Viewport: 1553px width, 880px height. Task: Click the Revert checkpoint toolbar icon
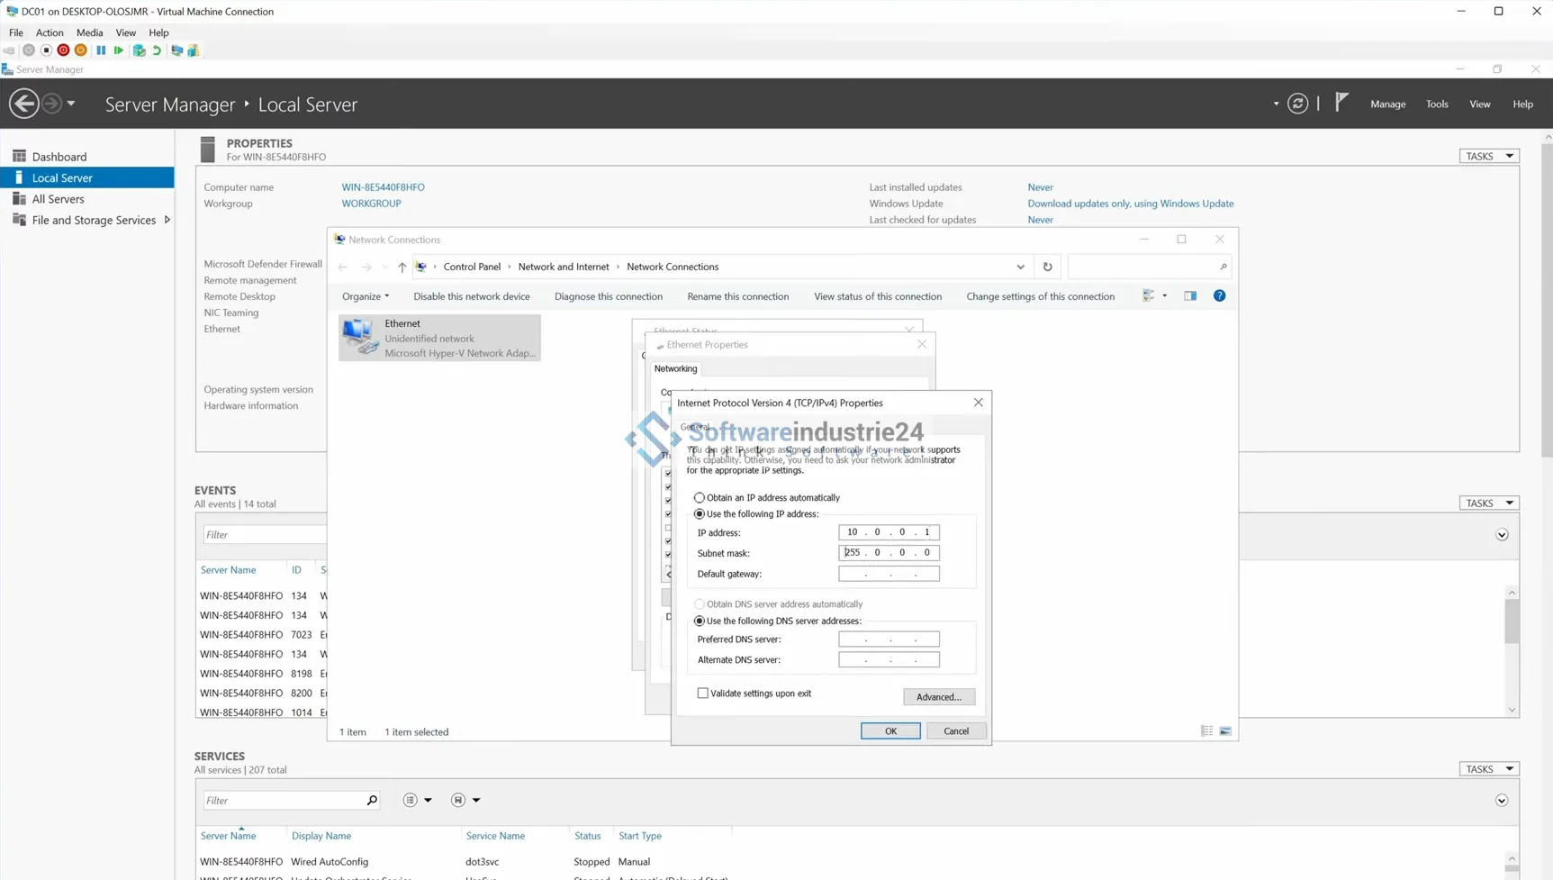coord(157,50)
